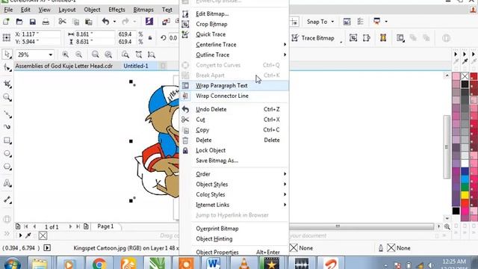Choose Overprint Bitmap menu entry

click(234, 229)
